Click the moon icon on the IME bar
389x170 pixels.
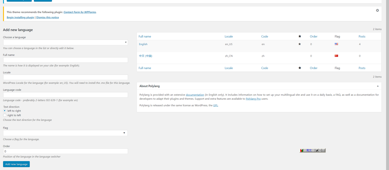tap(317, 151)
